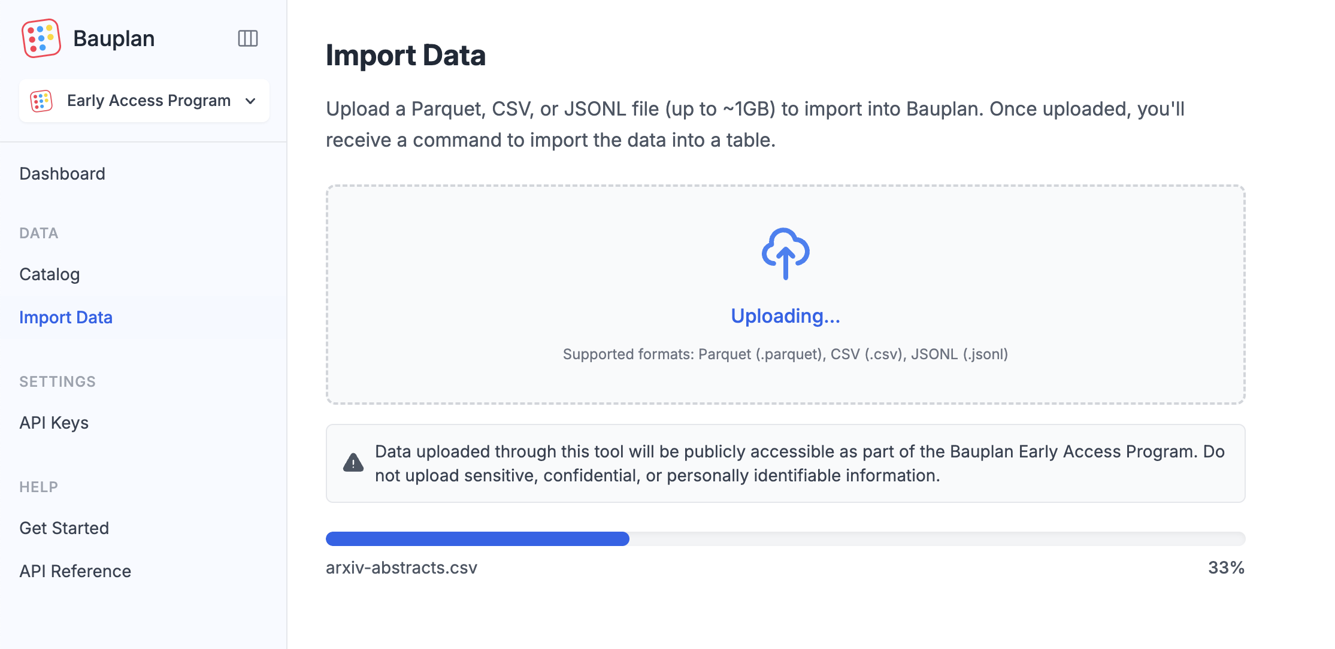Open the Early Access Program workspace selector
The image size is (1335, 649).
[x=144, y=101]
